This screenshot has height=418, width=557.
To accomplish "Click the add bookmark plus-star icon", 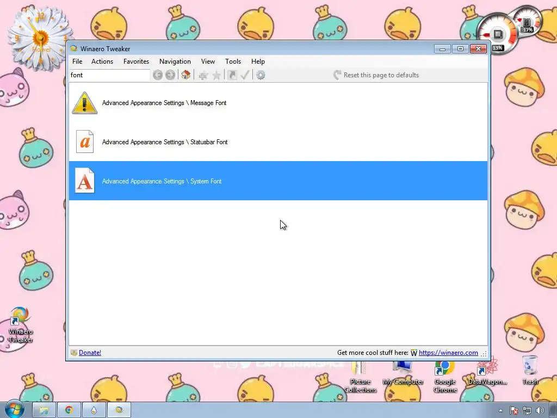I will click(203, 75).
